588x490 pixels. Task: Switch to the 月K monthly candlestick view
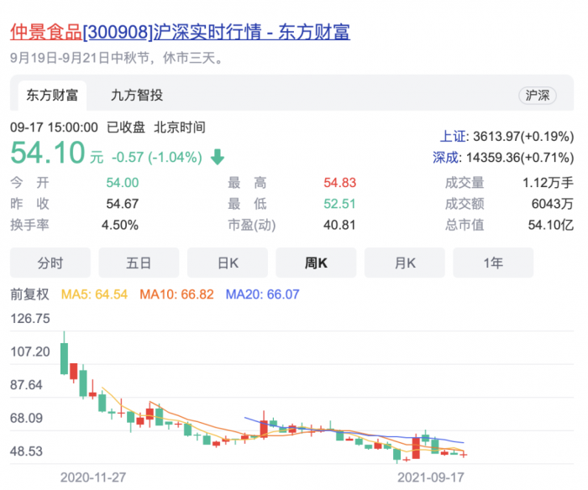point(405,263)
